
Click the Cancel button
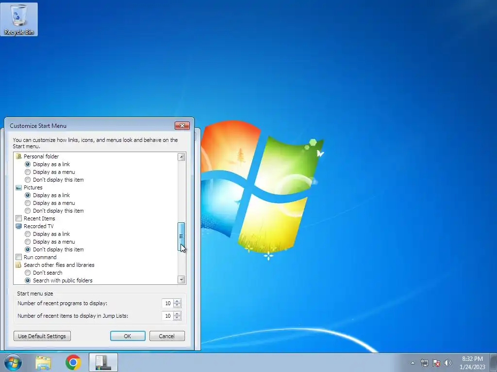167,336
